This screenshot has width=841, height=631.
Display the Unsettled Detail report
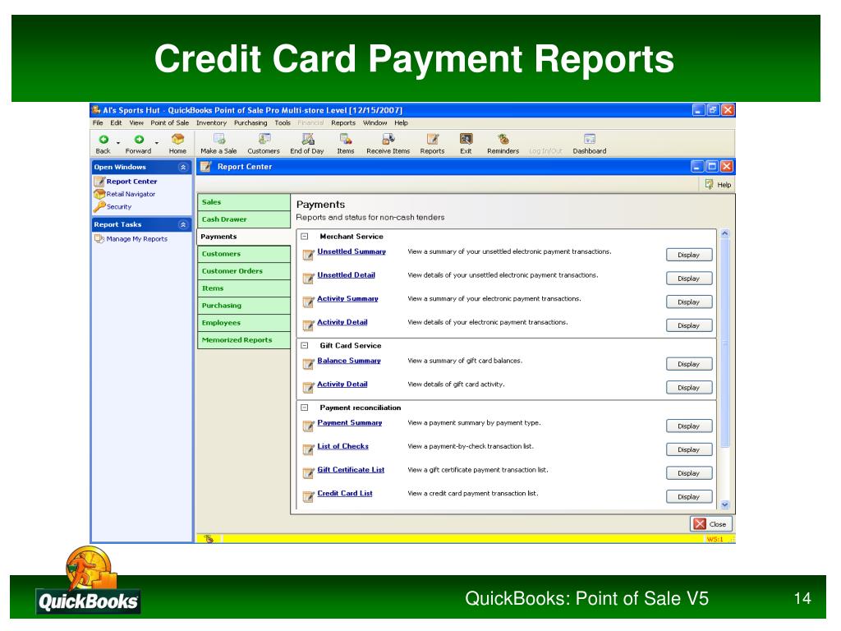689,279
